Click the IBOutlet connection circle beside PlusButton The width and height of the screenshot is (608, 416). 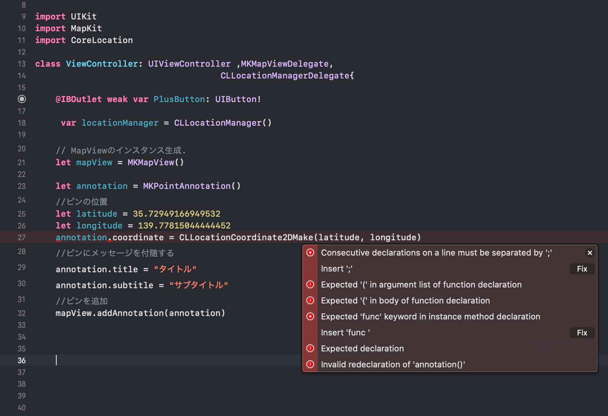coord(22,99)
